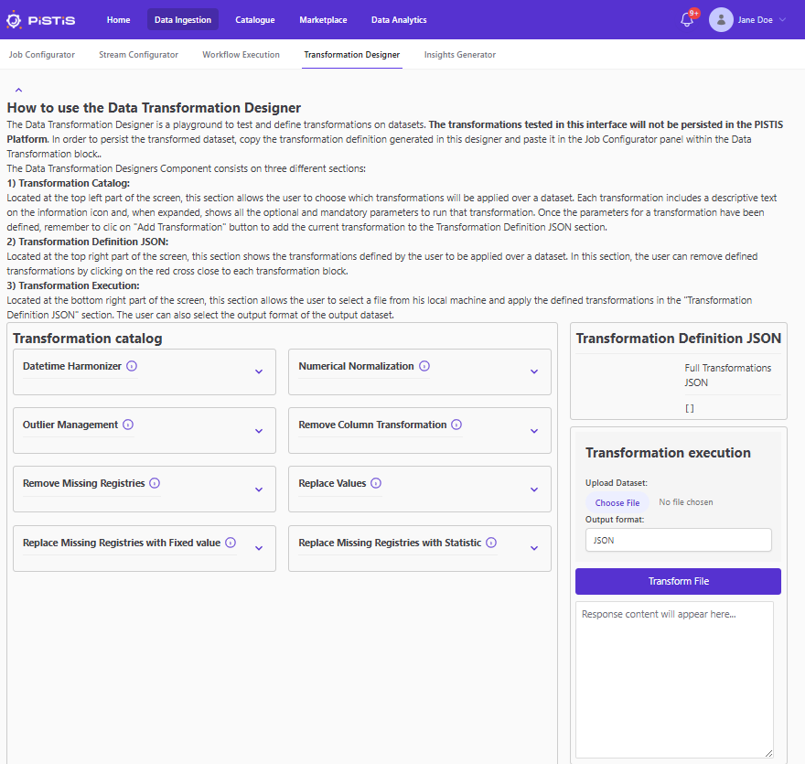Viewport: 805px width, 764px height.
Task: Expand Replace Missing Registries with Statistic
Action: 534,548
